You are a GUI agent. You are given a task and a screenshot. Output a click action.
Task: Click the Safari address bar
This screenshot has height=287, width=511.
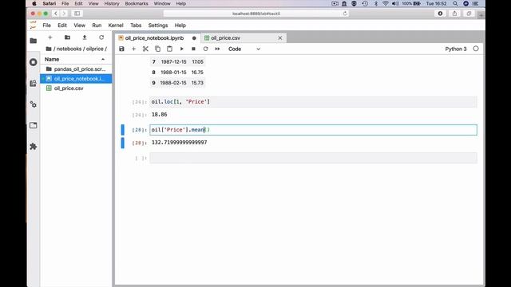[x=255, y=14]
